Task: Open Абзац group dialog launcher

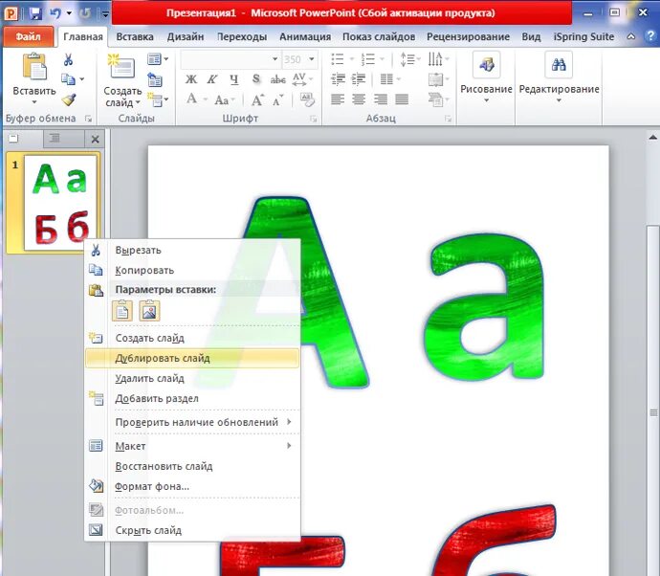Action: (x=448, y=119)
